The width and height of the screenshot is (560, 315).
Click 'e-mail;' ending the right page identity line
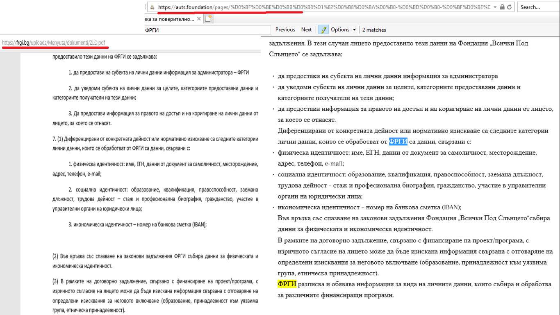pyautogui.click(x=334, y=163)
